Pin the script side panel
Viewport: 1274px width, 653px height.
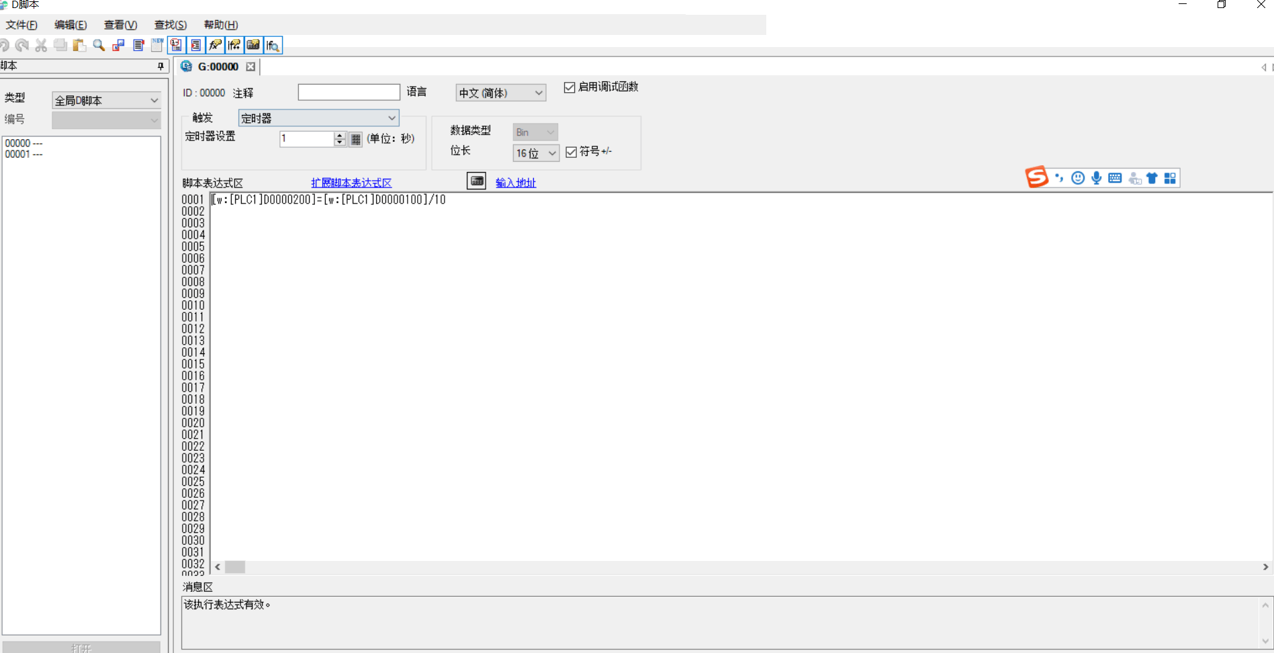(161, 66)
